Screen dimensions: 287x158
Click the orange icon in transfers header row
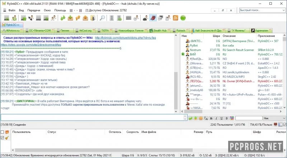(x=7, y=132)
